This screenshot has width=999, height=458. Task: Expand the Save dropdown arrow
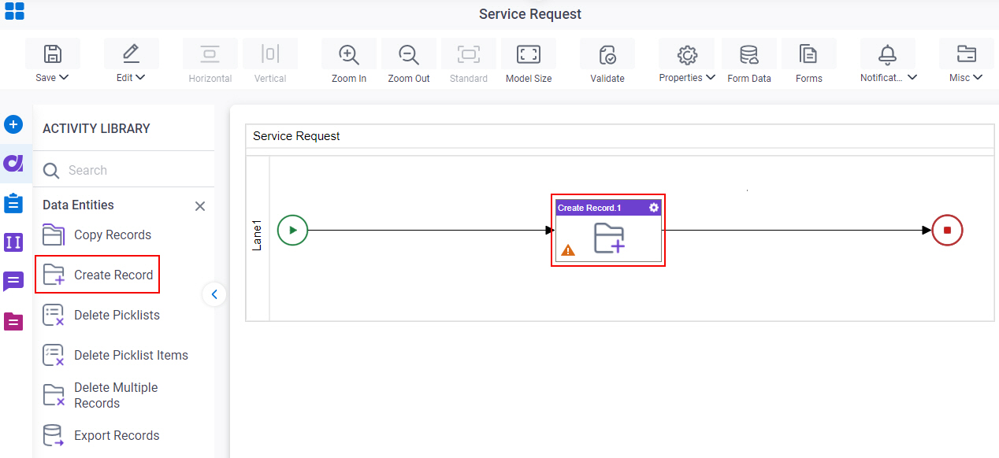click(64, 78)
